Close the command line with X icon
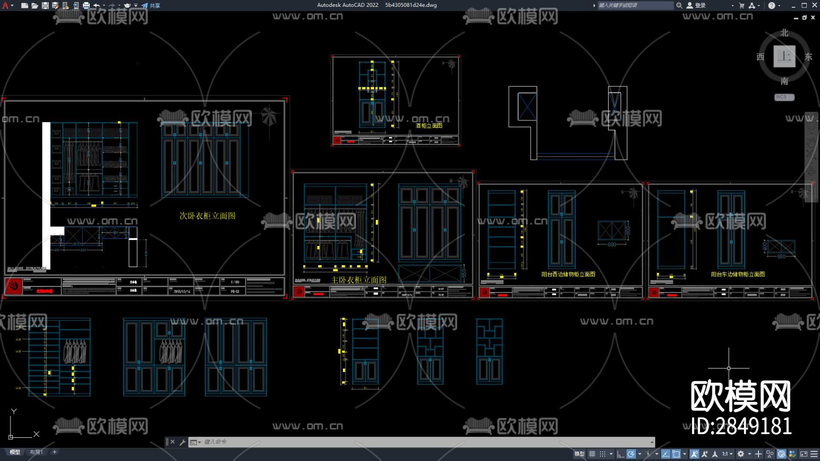 [x=173, y=442]
